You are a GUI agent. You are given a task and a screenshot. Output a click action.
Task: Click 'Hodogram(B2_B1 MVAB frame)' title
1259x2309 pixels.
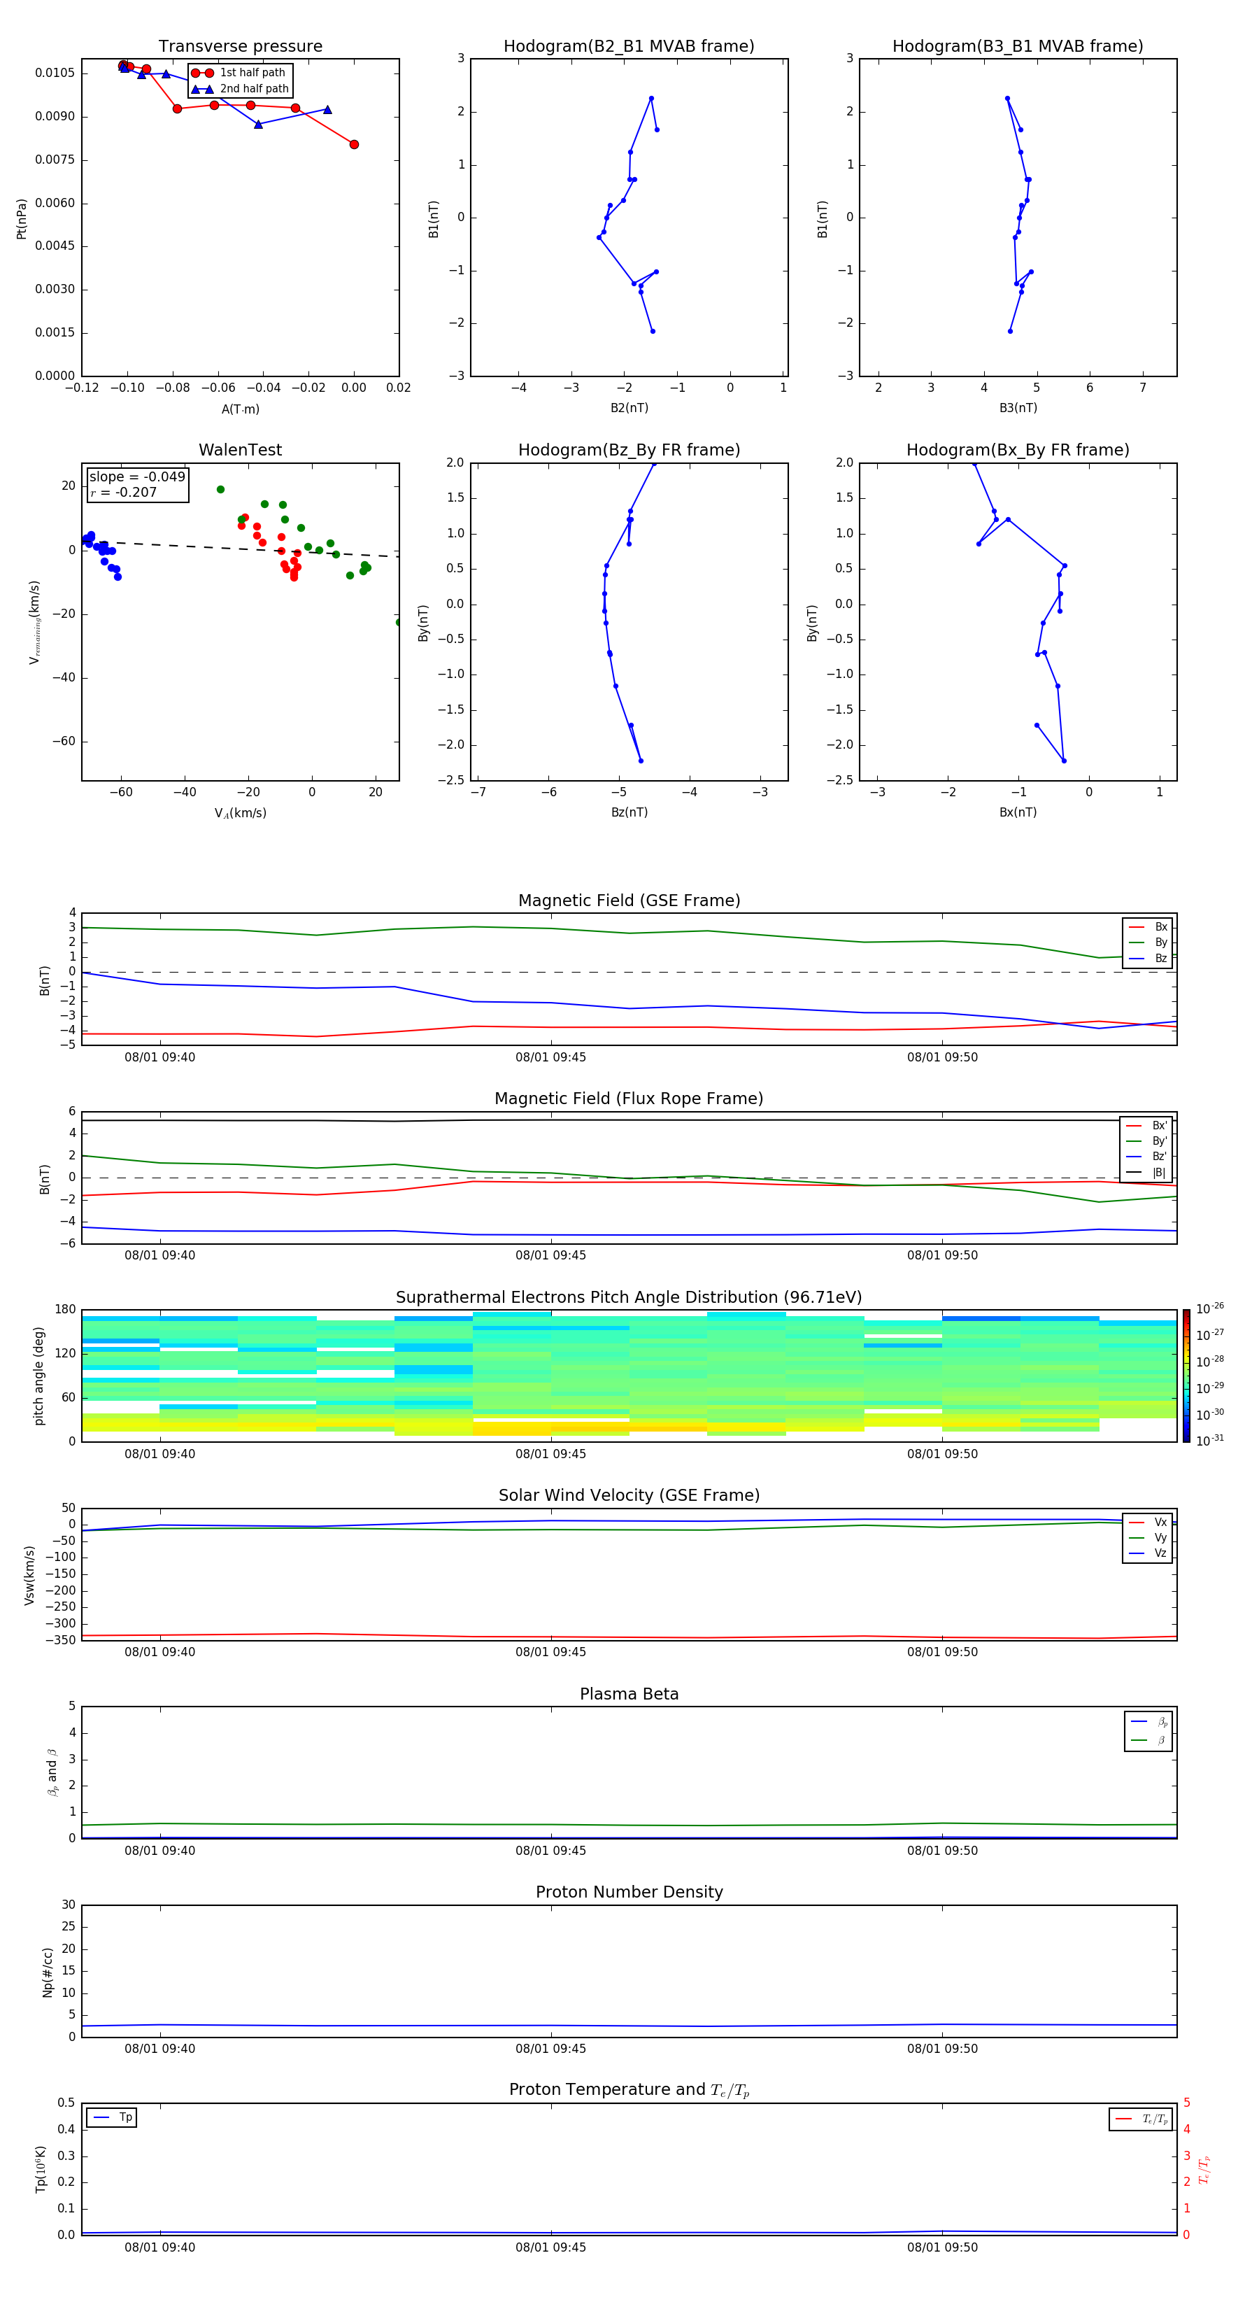tap(629, 47)
